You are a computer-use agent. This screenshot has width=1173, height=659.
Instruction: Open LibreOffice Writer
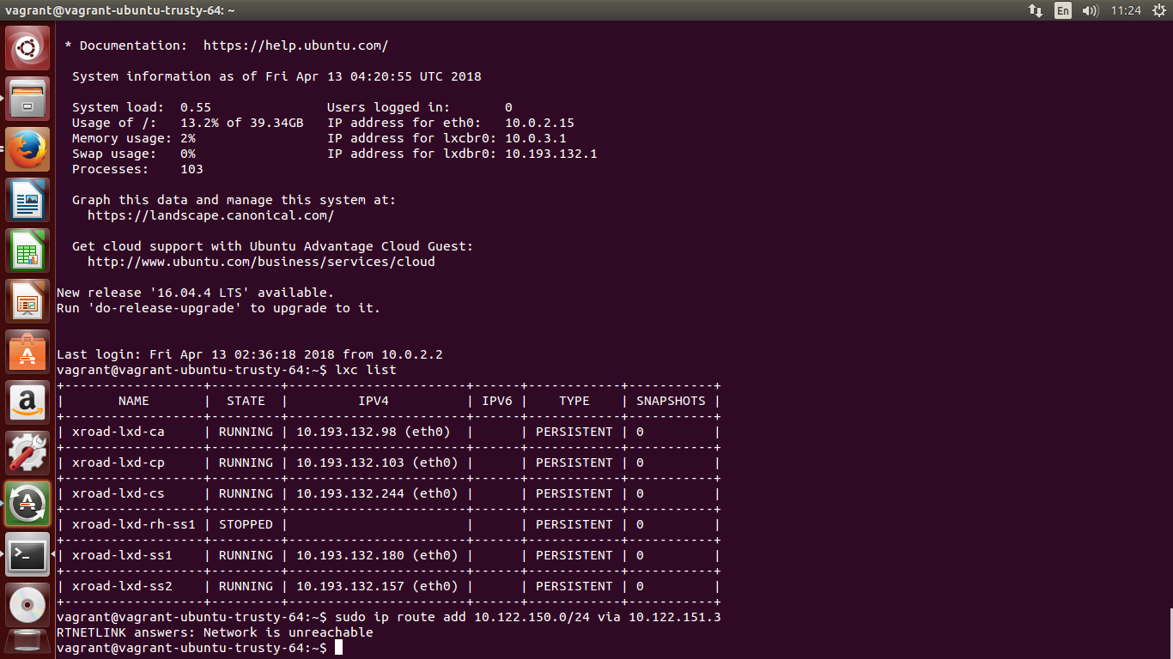coord(27,200)
